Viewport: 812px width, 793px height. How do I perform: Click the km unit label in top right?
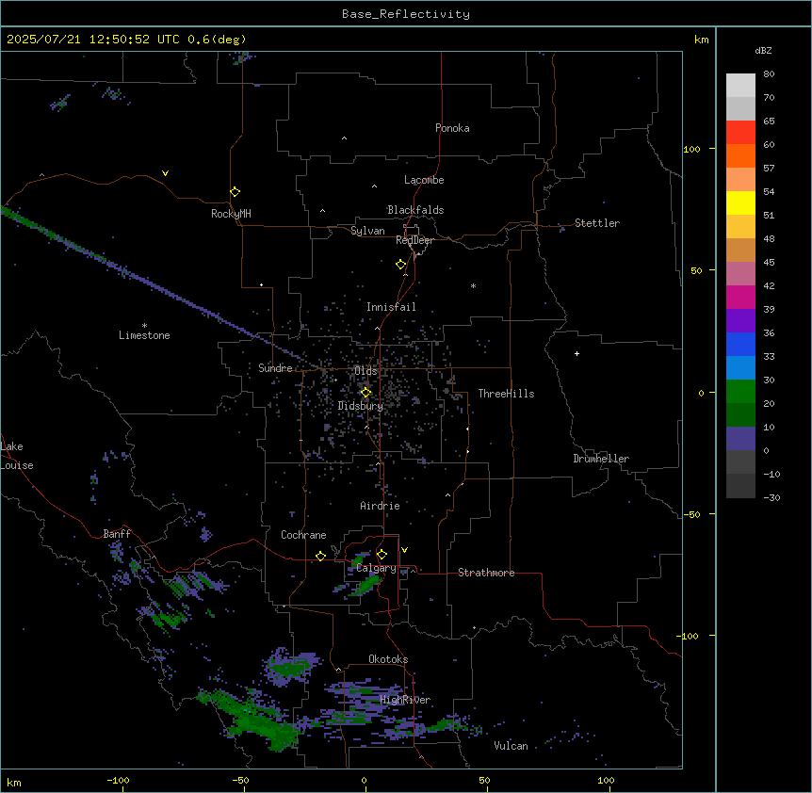tap(702, 40)
